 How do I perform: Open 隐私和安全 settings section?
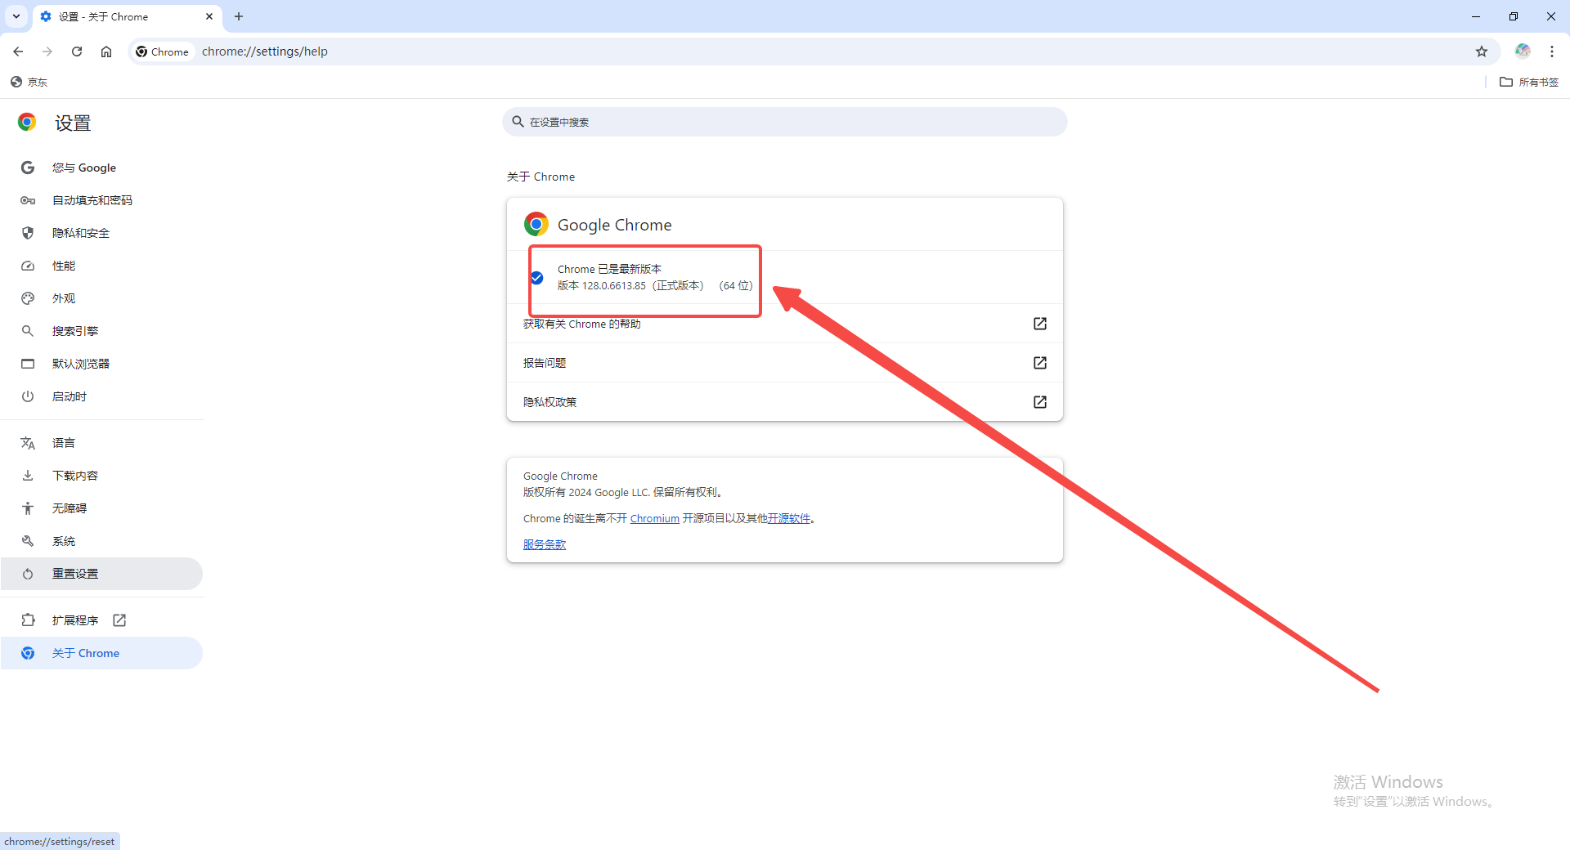coord(102,233)
